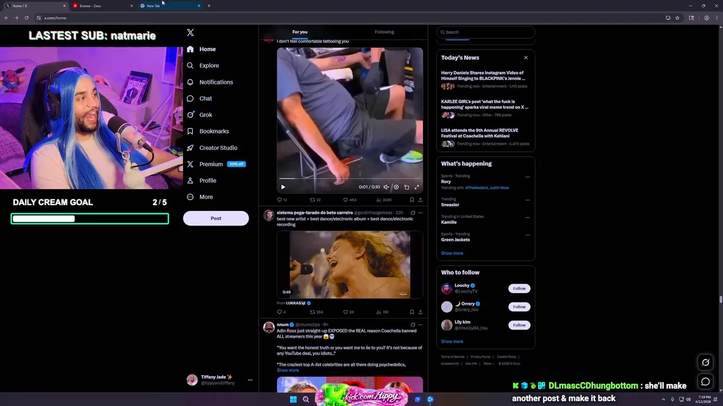Open the X logo home link
The height and width of the screenshot is (406, 723).
point(190,33)
